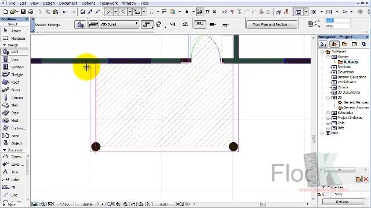Switch Navigator to Publisher Sets
The height and width of the screenshot is (208, 371).
coord(364,44)
